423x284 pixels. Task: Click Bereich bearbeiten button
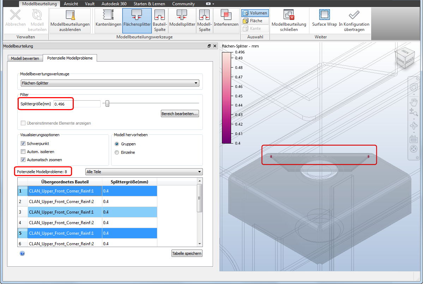click(180, 114)
